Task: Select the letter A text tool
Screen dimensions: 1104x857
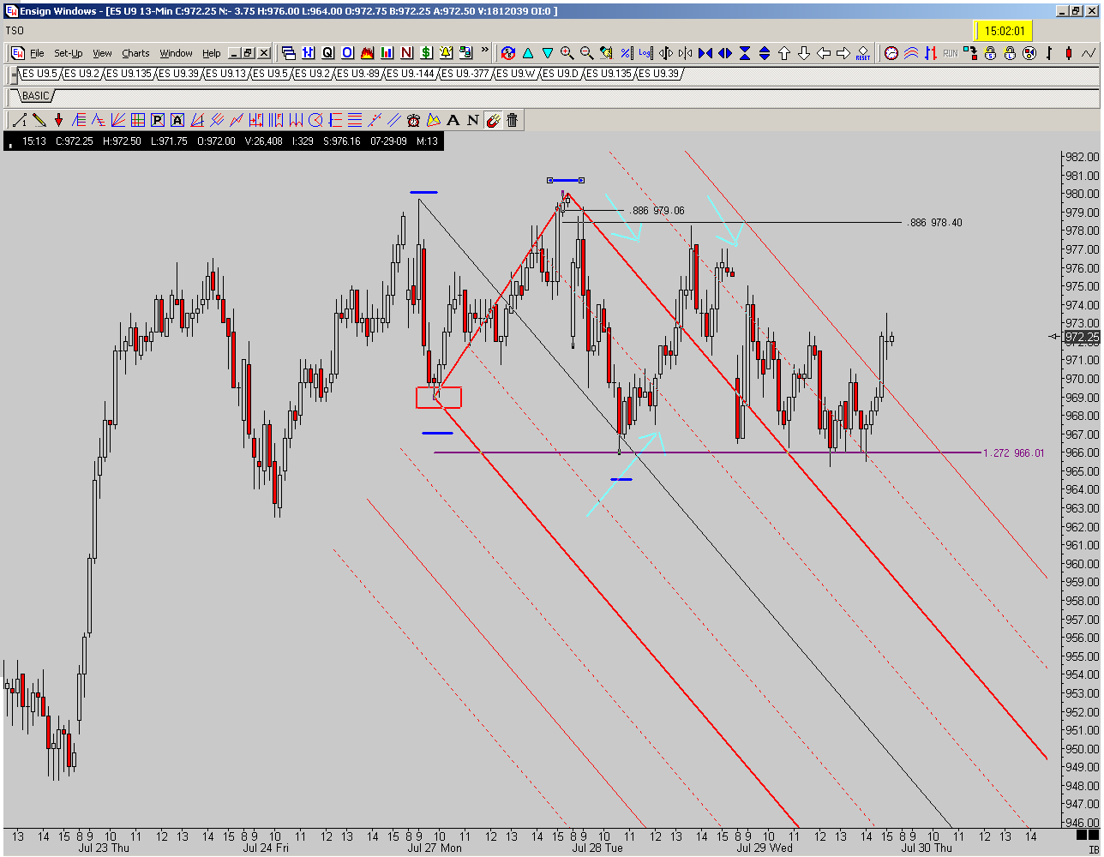Action: pyautogui.click(x=453, y=120)
